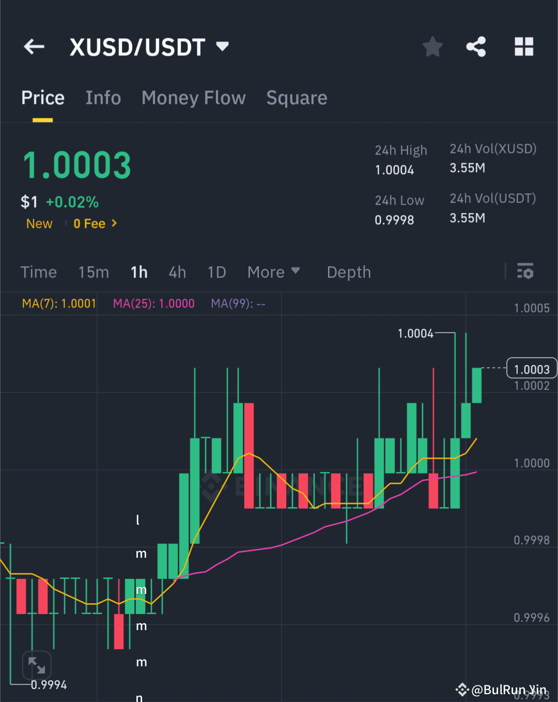The width and height of the screenshot is (558, 702).
Task: Tap the 0.9996 price axis label
Action: pos(532,618)
